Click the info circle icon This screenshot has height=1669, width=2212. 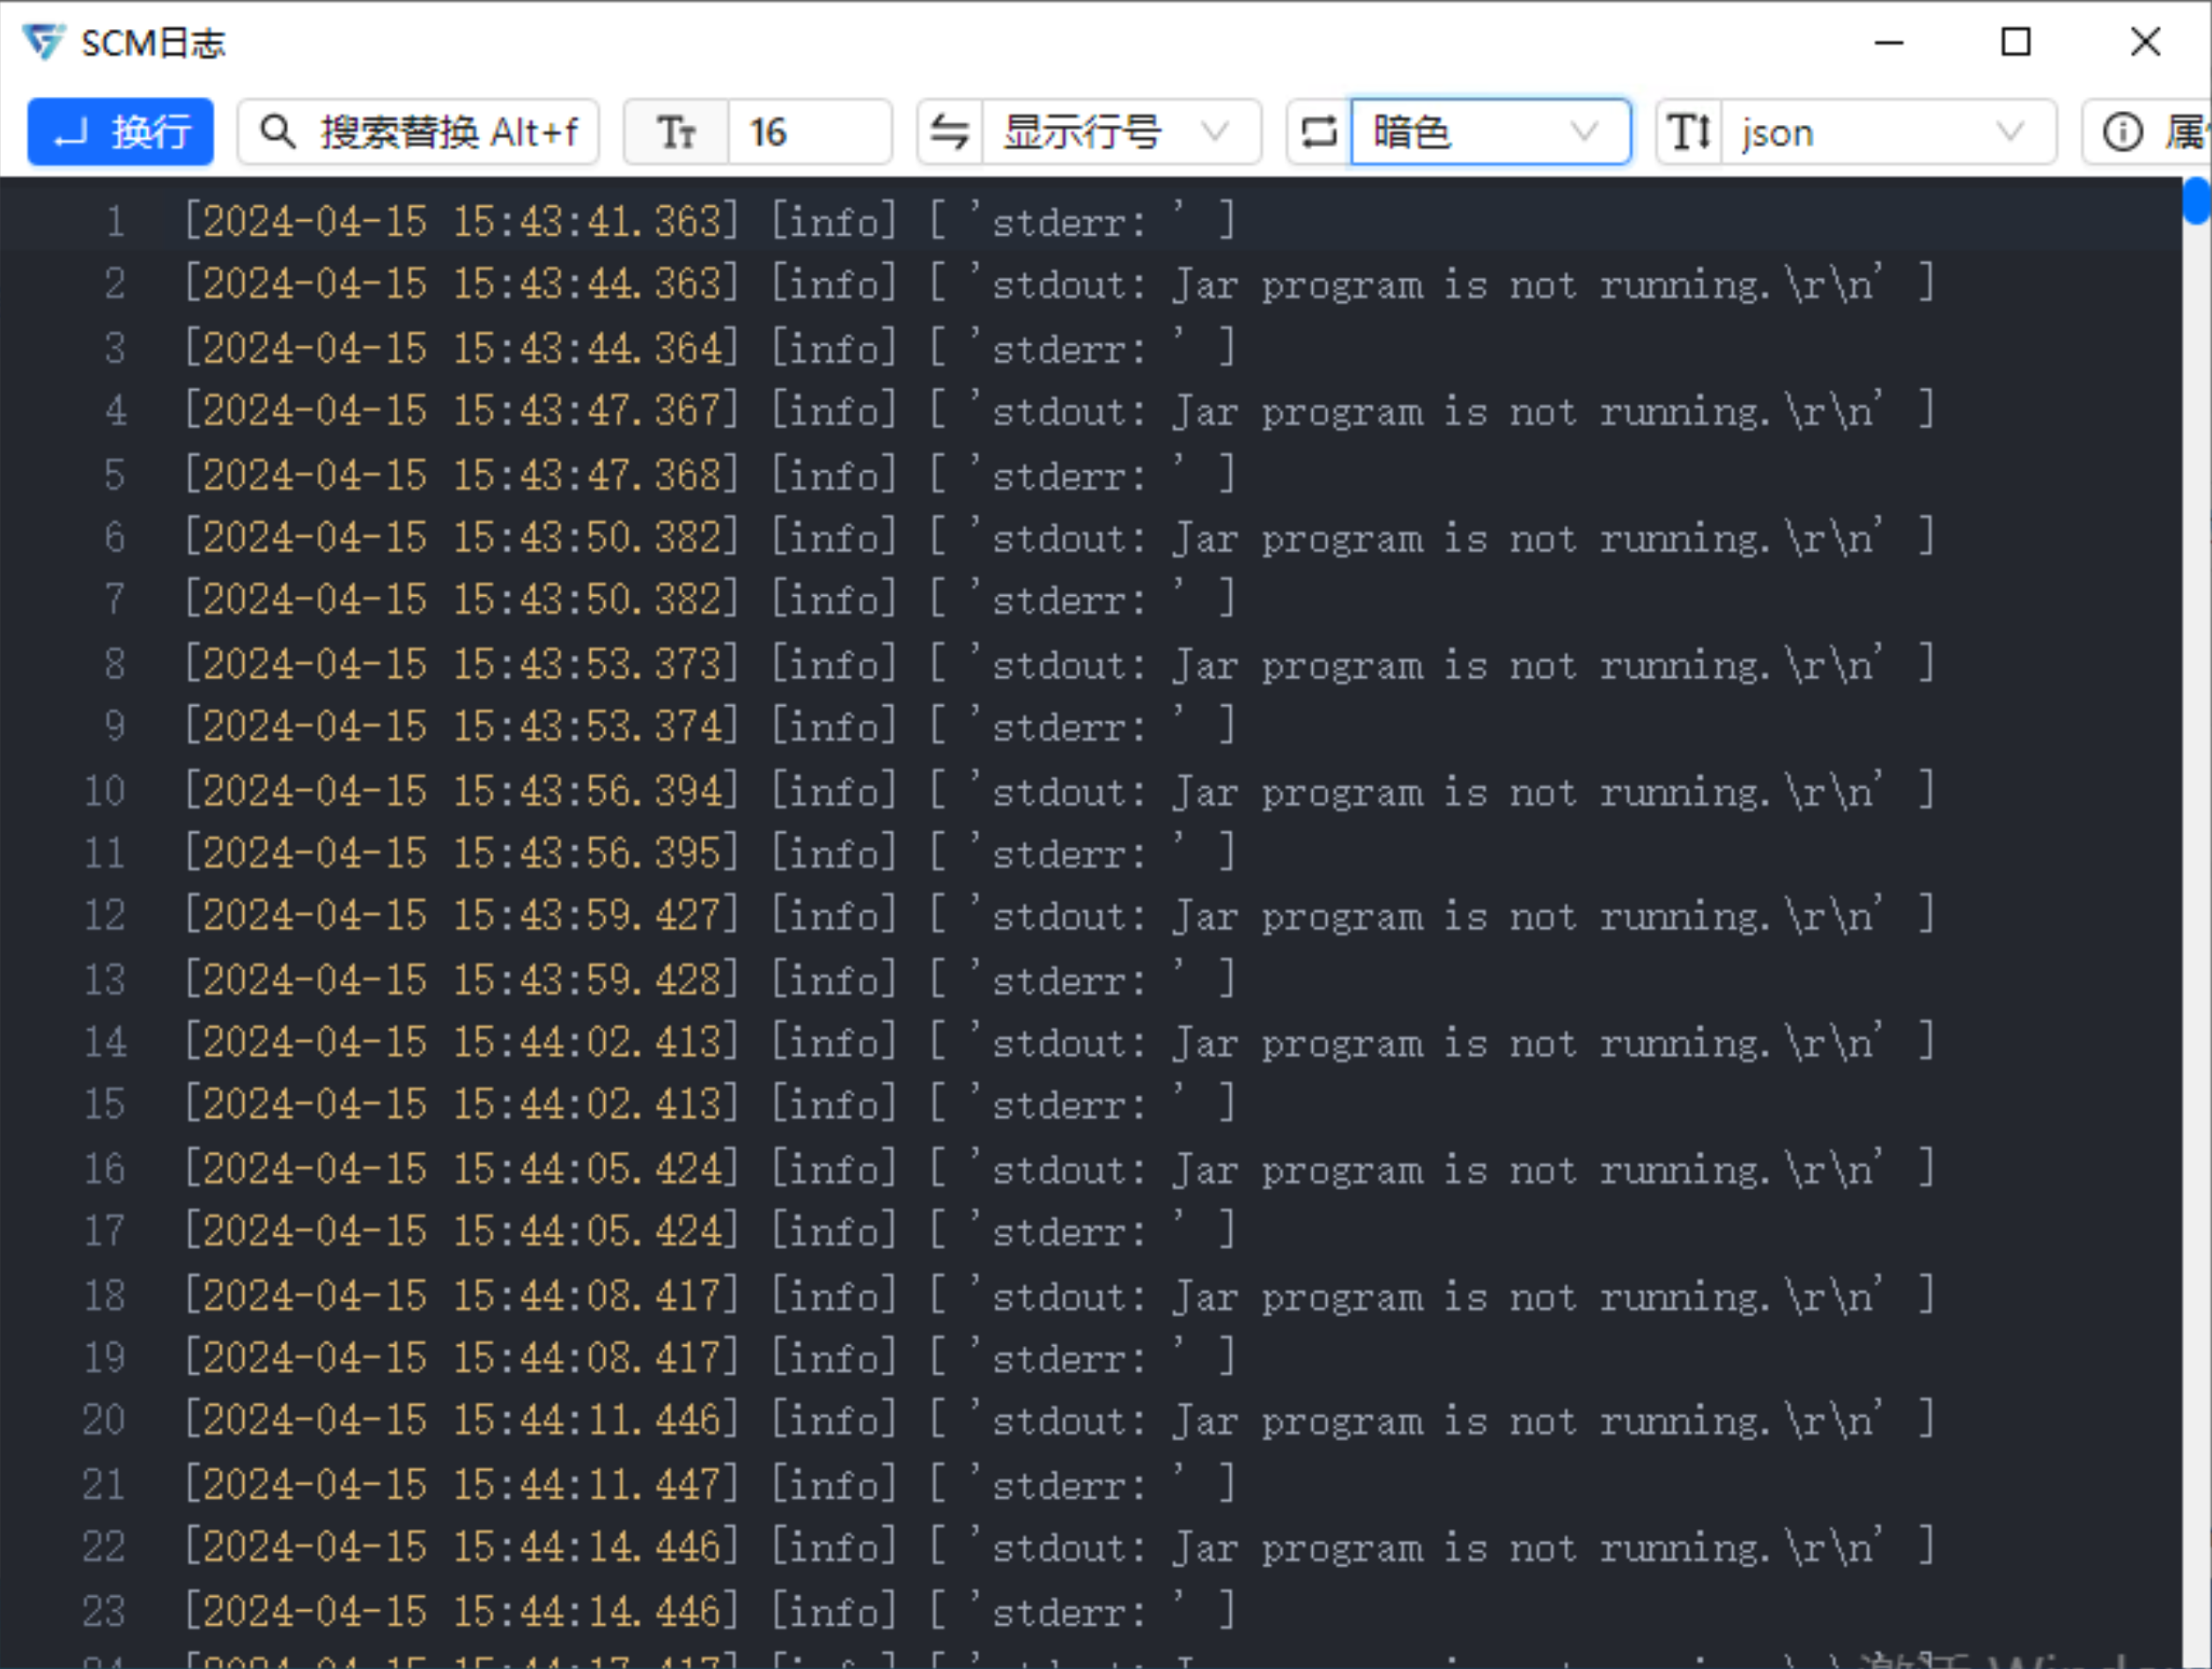point(2123,132)
